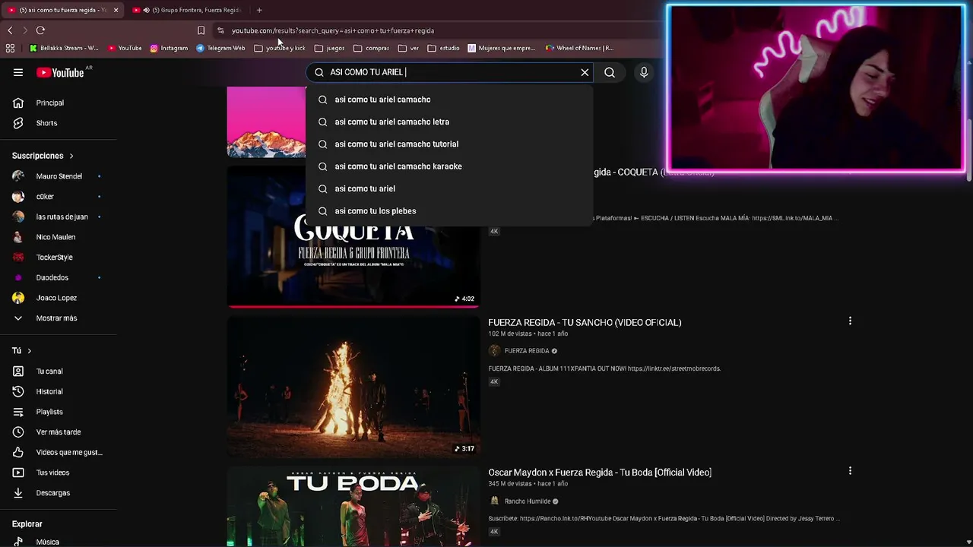973x547 pixels.
Task: Go to Principal in the sidebar
Action: click(x=50, y=103)
